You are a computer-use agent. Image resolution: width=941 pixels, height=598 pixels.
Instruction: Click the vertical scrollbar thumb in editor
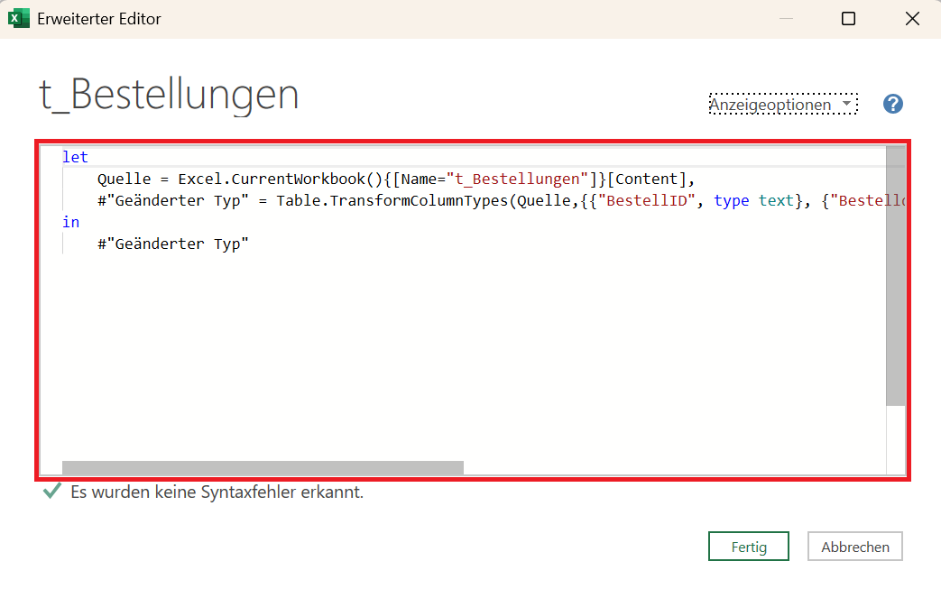click(895, 280)
